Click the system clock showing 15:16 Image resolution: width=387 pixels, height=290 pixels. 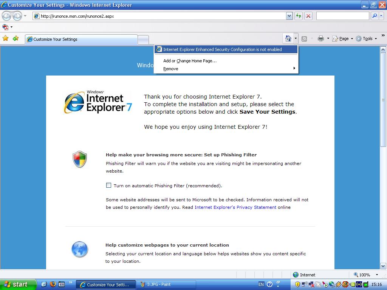[x=377, y=285]
